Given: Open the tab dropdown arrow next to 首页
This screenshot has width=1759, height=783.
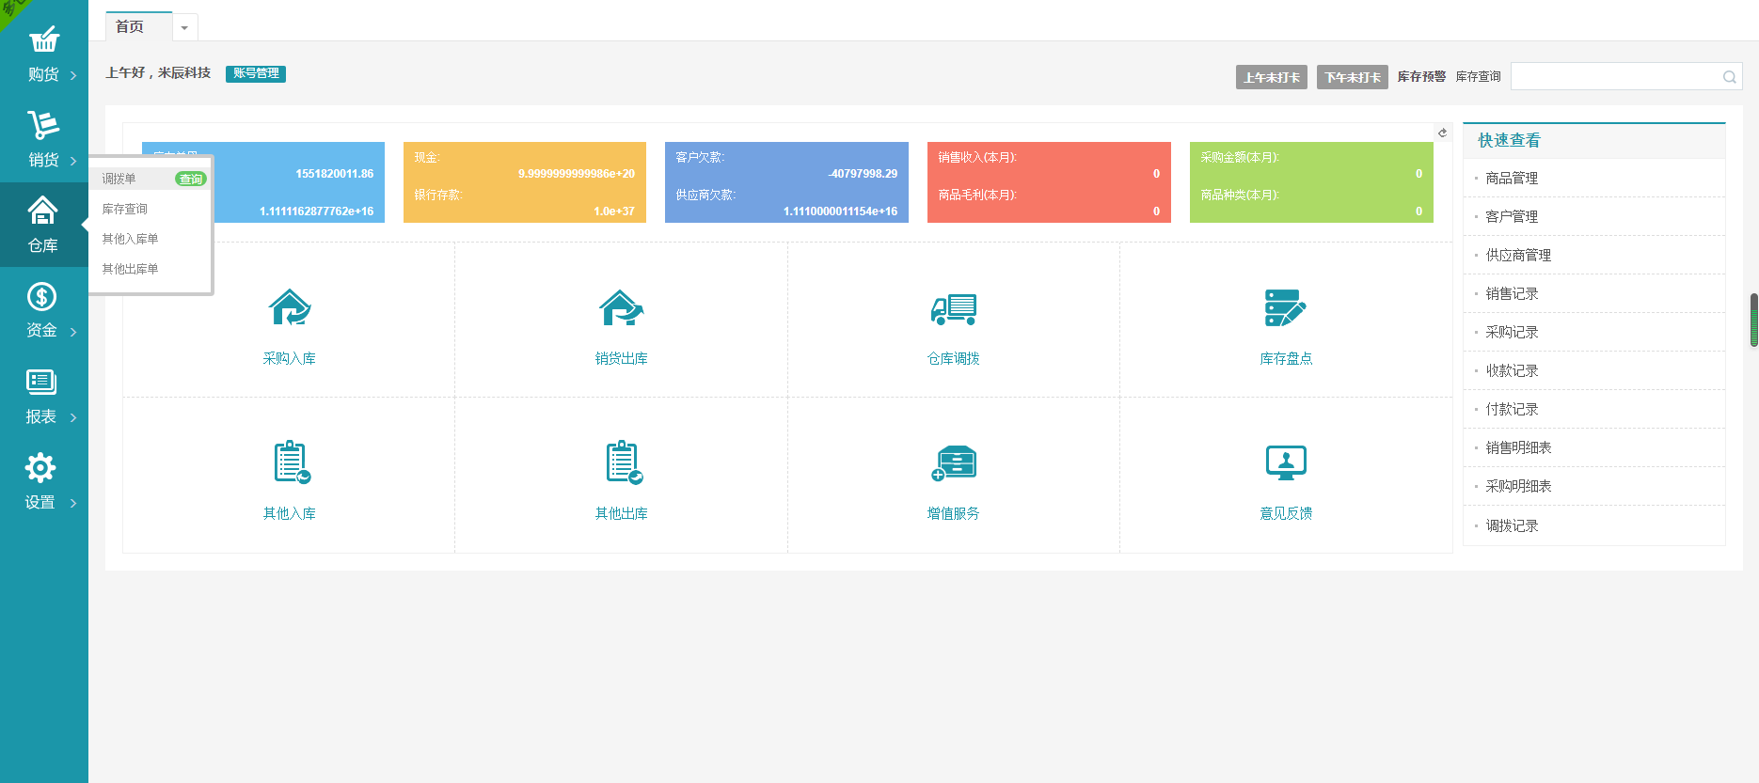Looking at the screenshot, I should pyautogui.click(x=184, y=28).
